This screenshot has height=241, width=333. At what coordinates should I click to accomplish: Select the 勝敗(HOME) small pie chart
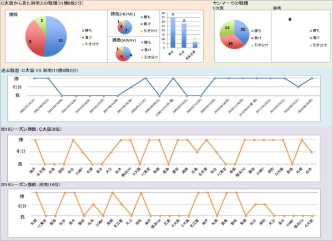point(124,27)
